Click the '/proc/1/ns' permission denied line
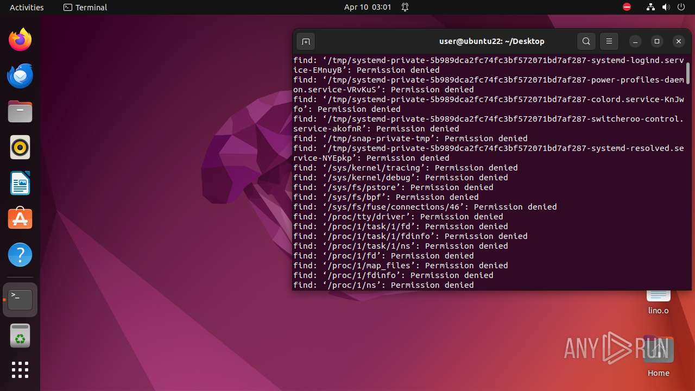The width and height of the screenshot is (695, 391). tap(383, 285)
